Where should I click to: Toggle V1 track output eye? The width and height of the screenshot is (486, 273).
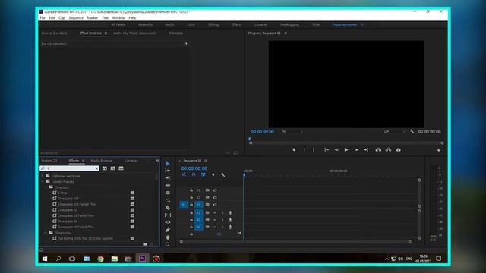coord(215,205)
